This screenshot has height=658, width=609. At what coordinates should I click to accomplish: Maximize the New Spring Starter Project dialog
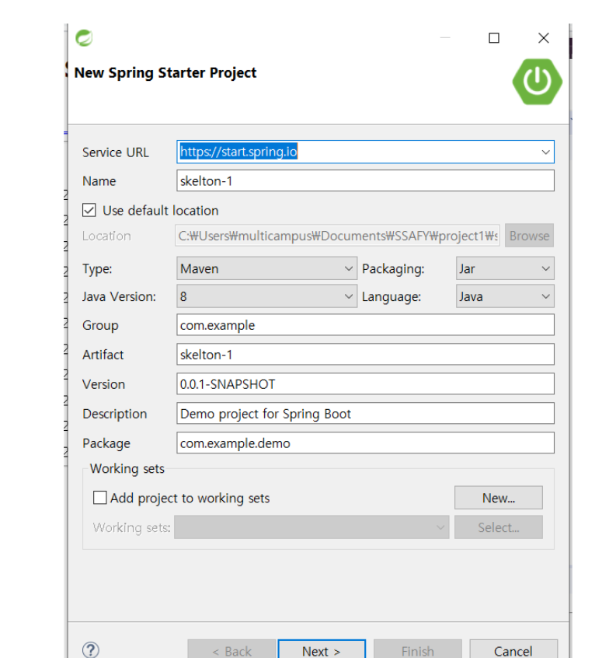click(x=494, y=38)
